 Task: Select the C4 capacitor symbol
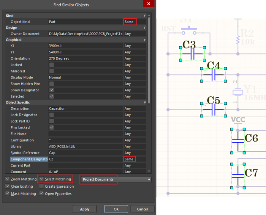click(213, 75)
